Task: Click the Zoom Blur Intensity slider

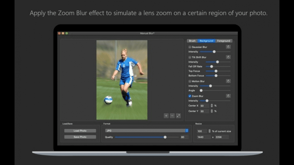Action: (x=215, y=101)
